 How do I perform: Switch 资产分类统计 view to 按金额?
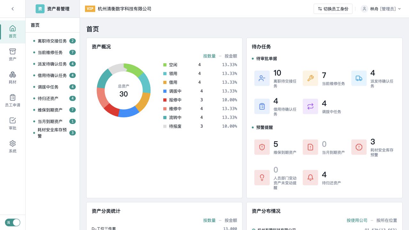pyautogui.click(x=231, y=220)
